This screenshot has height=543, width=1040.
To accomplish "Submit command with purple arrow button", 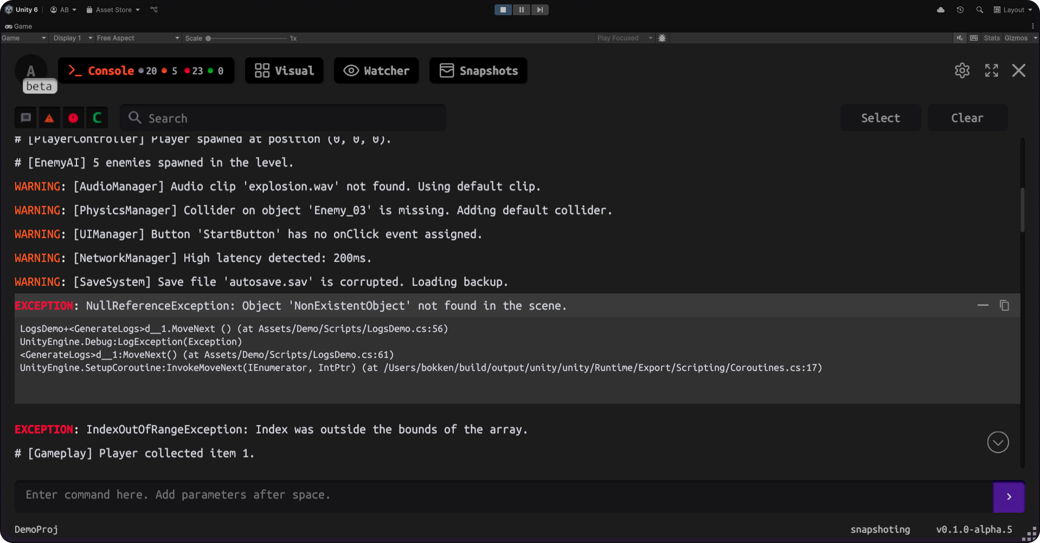I will [x=1009, y=496].
